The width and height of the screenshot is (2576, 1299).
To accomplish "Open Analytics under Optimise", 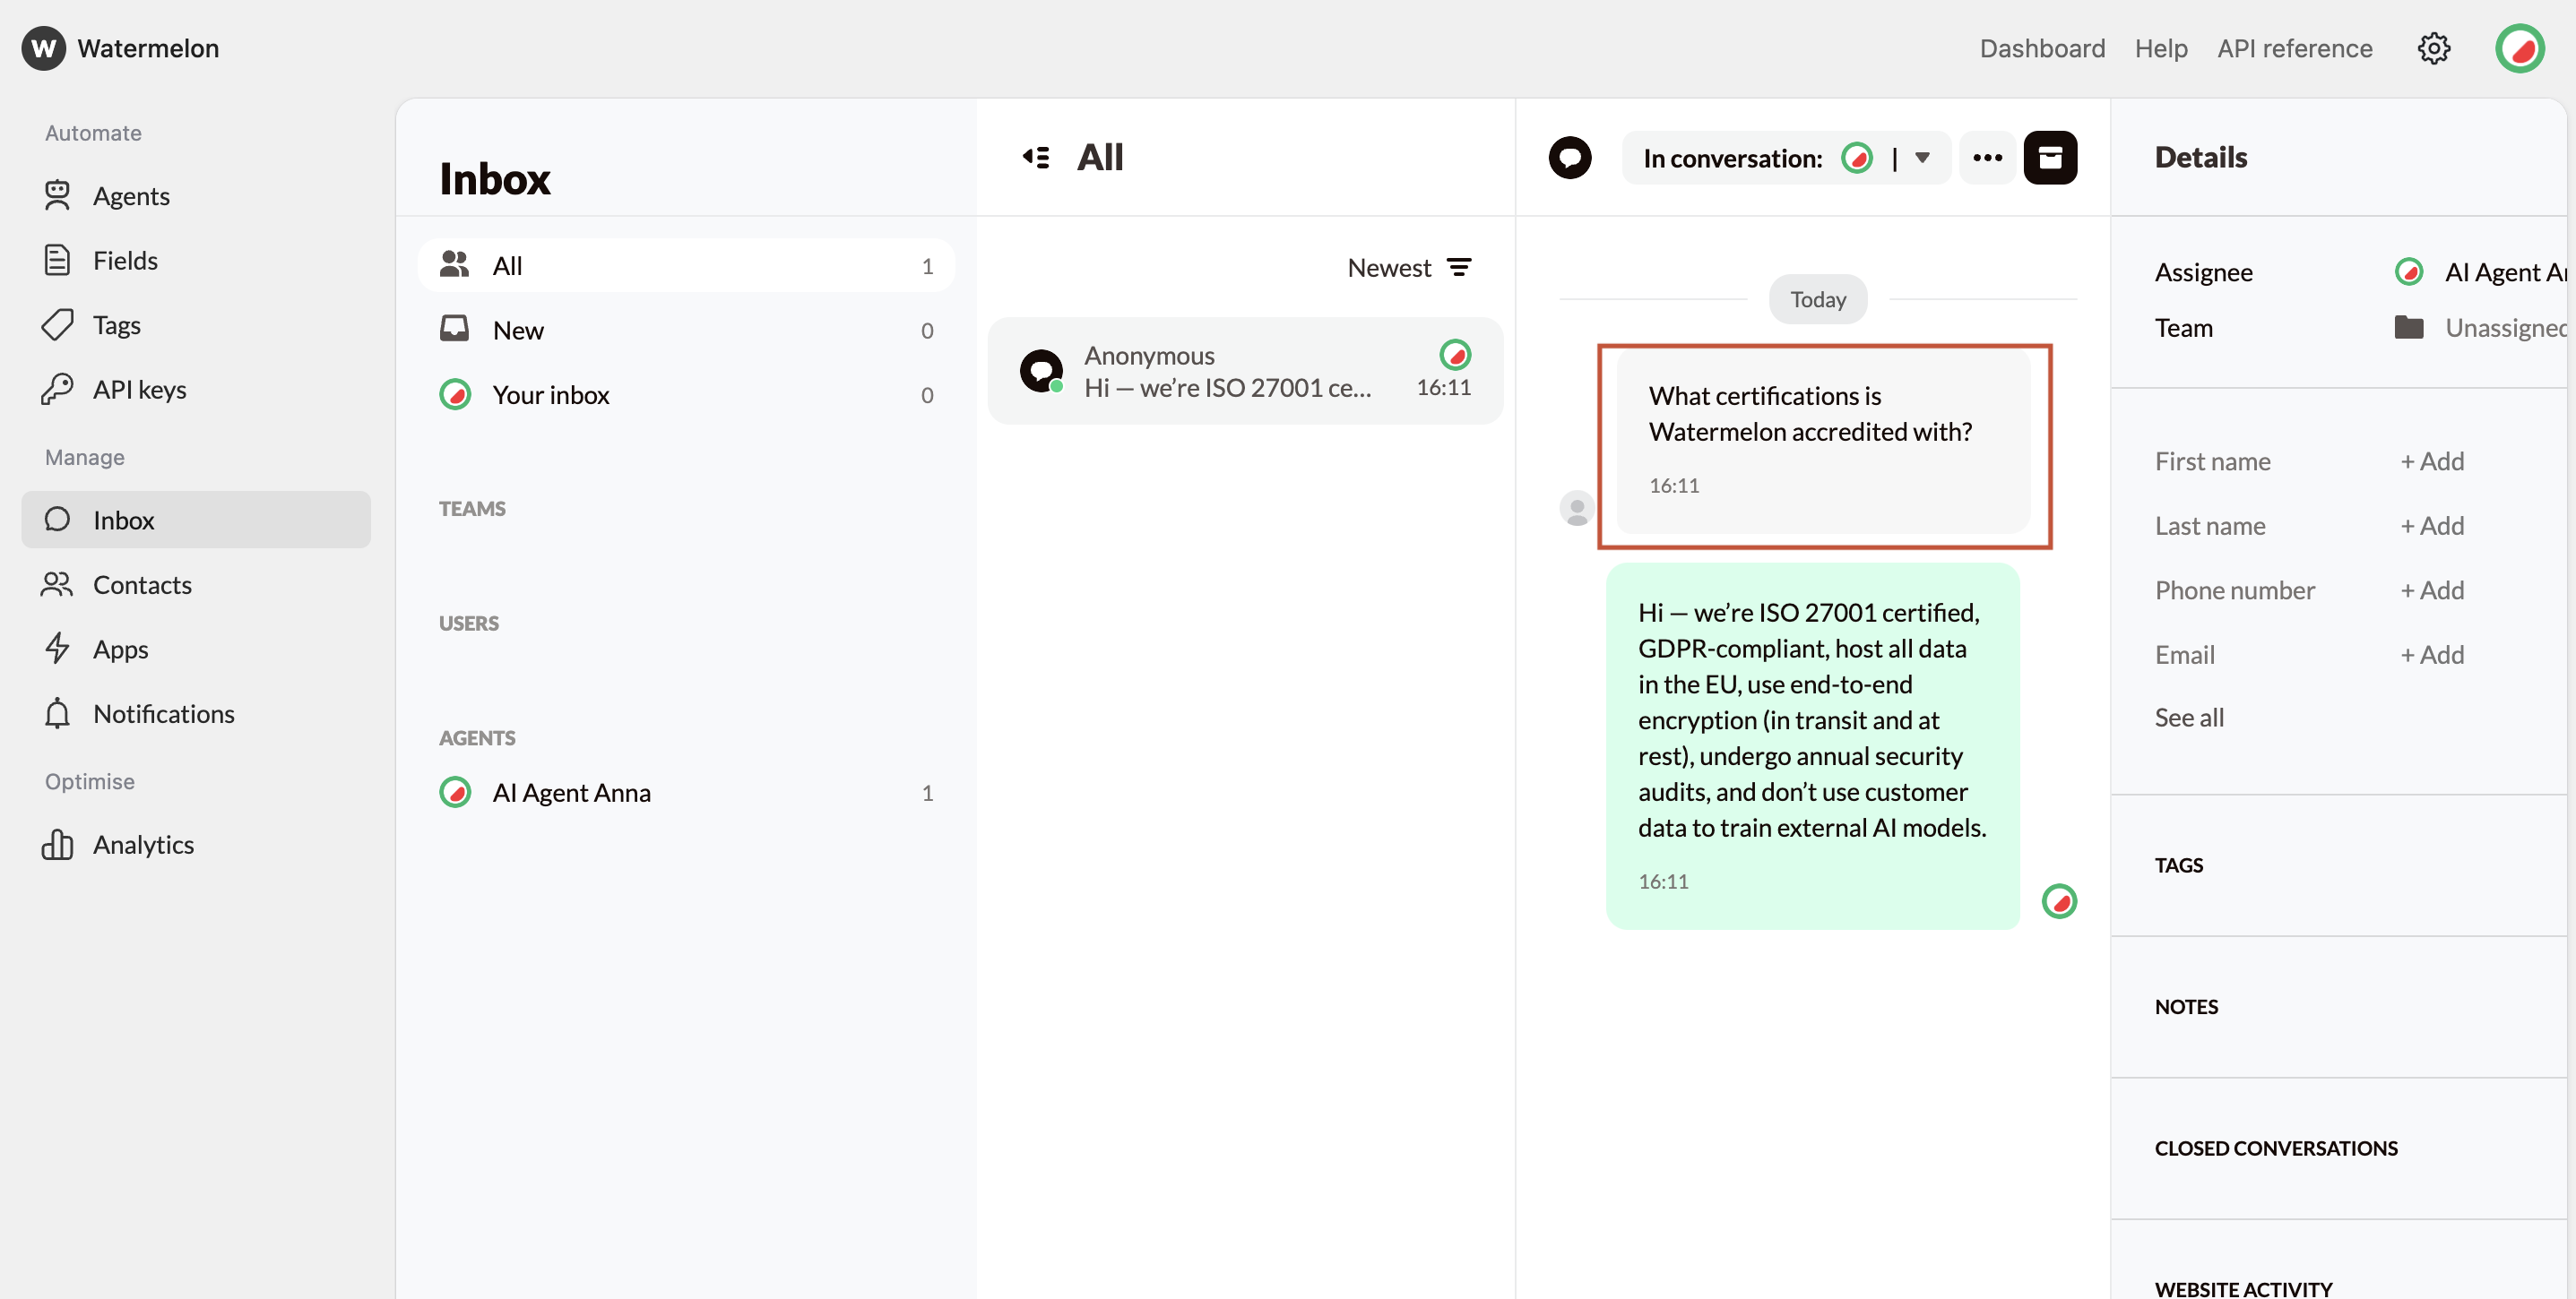I will (x=144, y=843).
